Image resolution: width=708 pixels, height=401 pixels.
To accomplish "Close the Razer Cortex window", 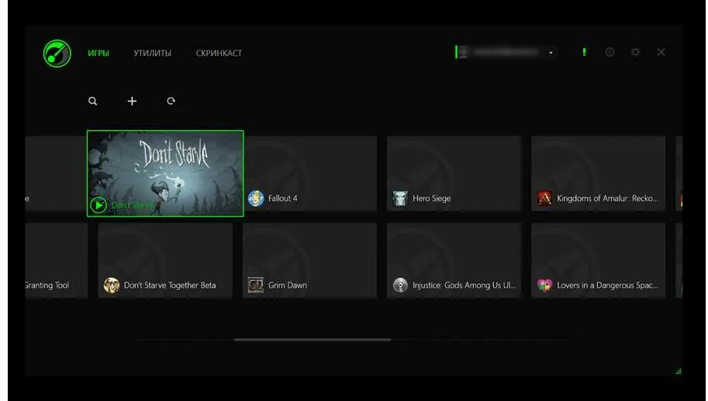I will coord(661,52).
